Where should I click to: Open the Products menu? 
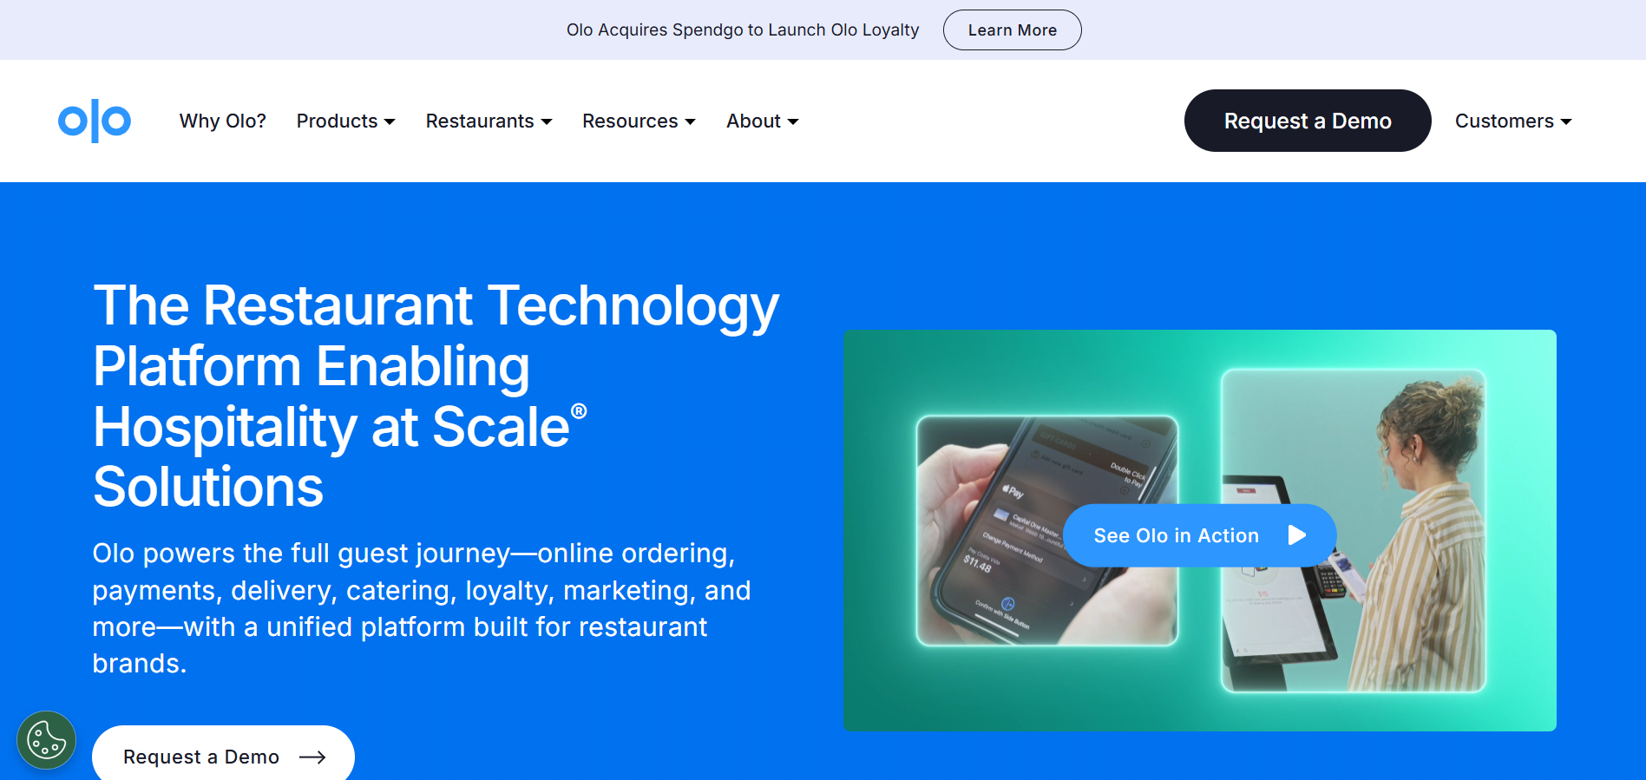345,121
